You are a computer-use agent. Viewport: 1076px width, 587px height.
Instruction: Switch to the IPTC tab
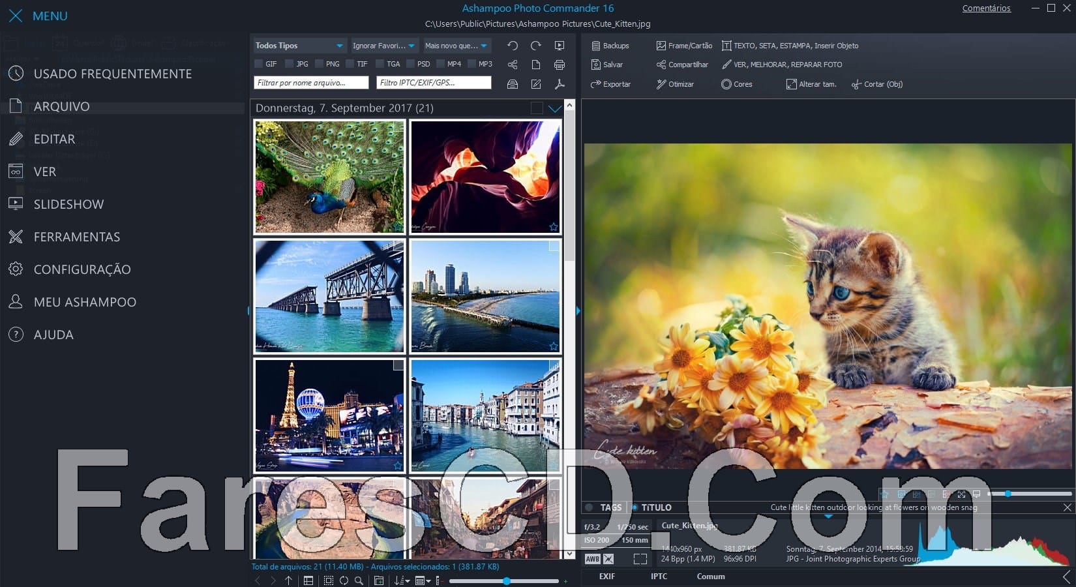pos(659,577)
